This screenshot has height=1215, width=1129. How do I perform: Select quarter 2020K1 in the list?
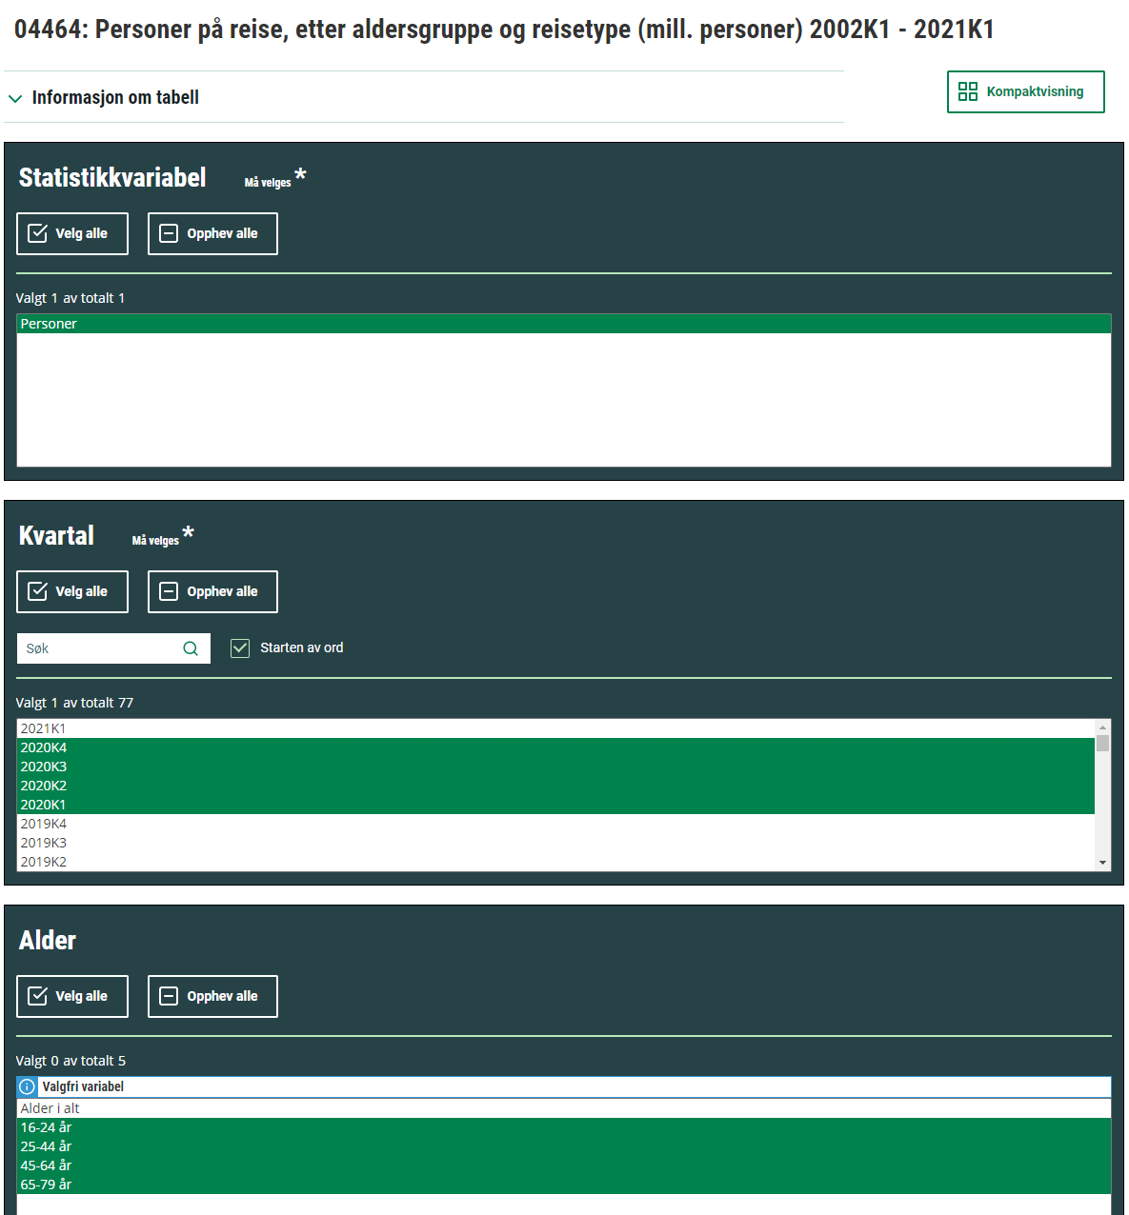tap(555, 805)
